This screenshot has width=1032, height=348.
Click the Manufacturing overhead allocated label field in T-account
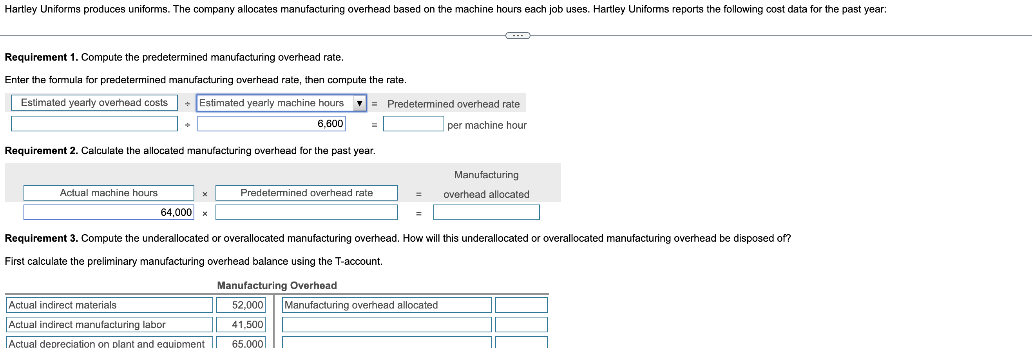click(x=387, y=305)
